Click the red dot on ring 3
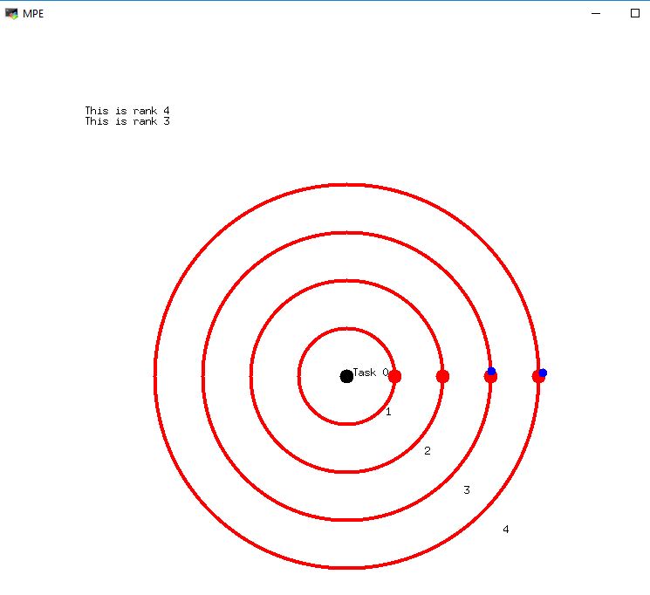 point(490,379)
